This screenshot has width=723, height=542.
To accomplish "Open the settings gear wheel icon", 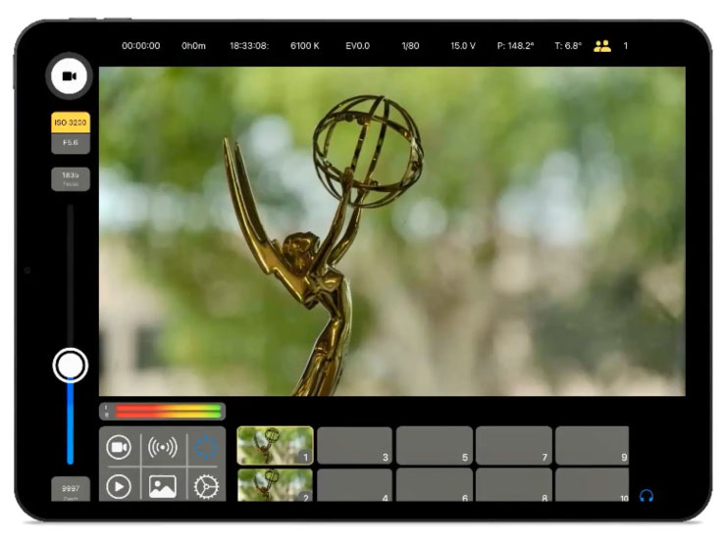I will (x=206, y=486).
